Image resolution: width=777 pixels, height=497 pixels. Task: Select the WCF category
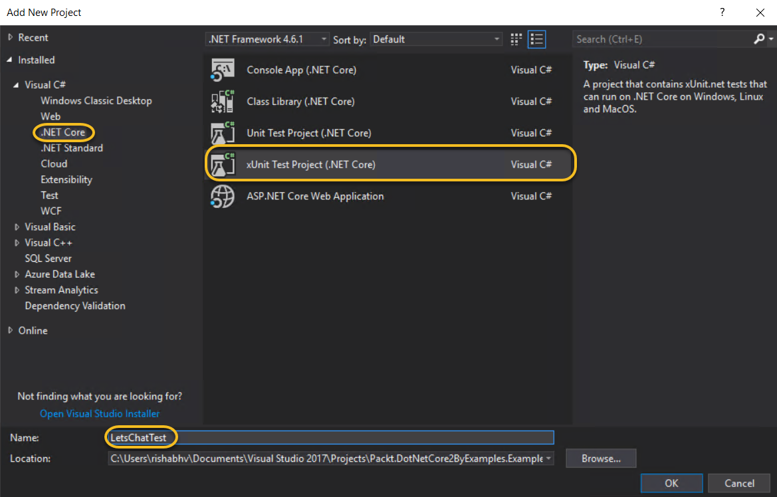pos(51,211)
